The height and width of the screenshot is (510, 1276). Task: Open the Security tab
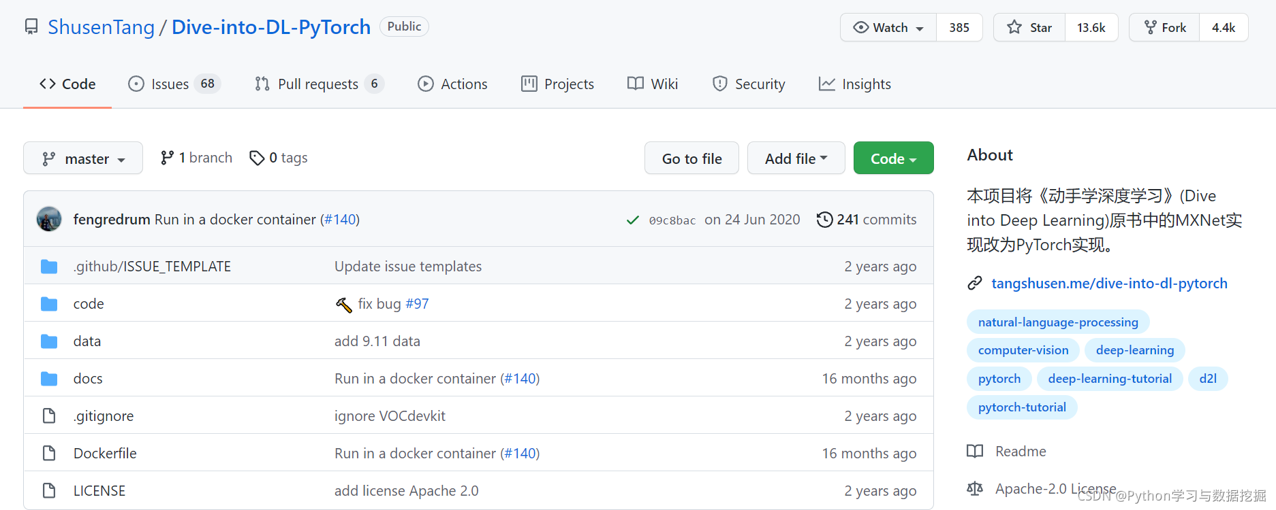click(x=748, y=84)
